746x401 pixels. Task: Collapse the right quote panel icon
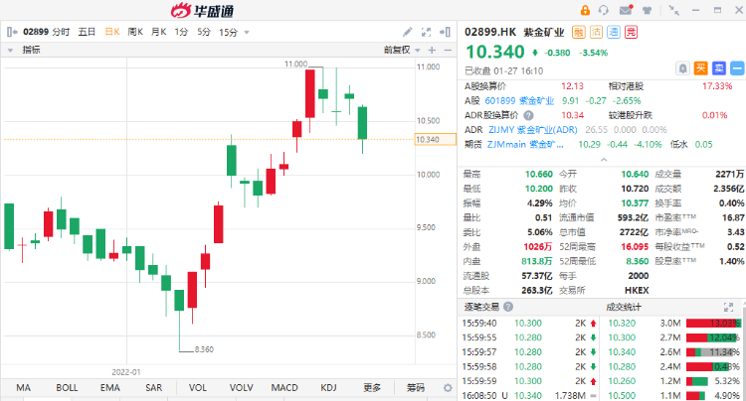[445, 32]
